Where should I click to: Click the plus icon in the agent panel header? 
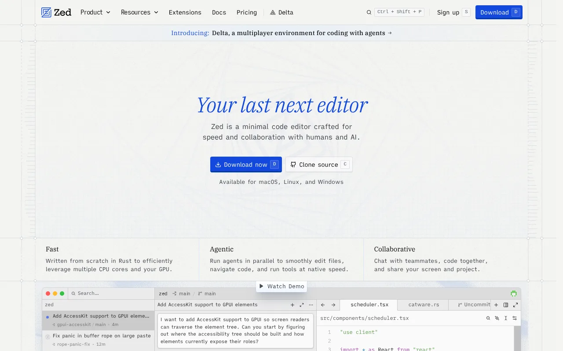point(292,305)
